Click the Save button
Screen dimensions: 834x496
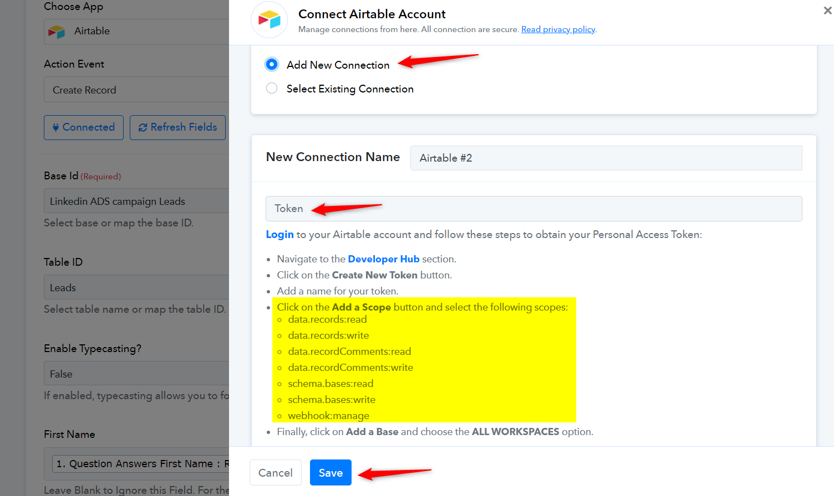pos(330,473)
